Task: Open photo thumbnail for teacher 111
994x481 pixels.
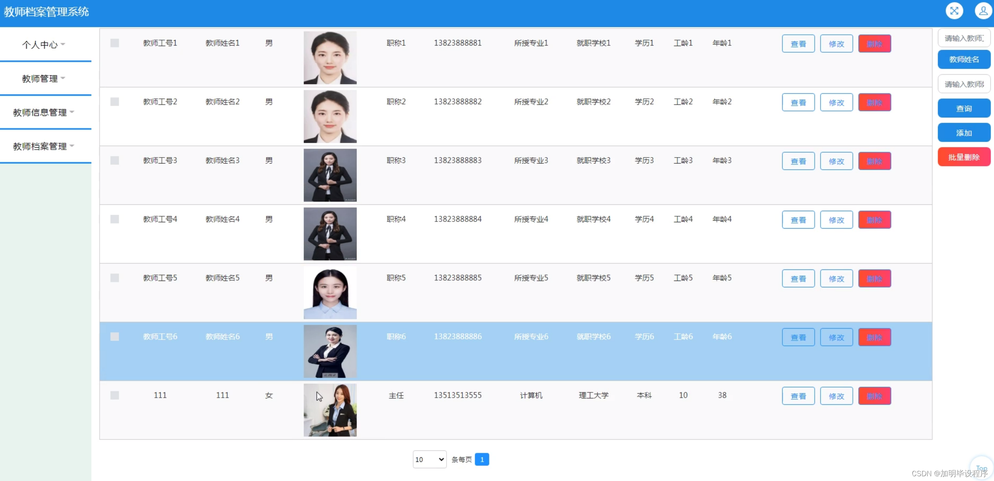Action: click(x=330, y=410)
